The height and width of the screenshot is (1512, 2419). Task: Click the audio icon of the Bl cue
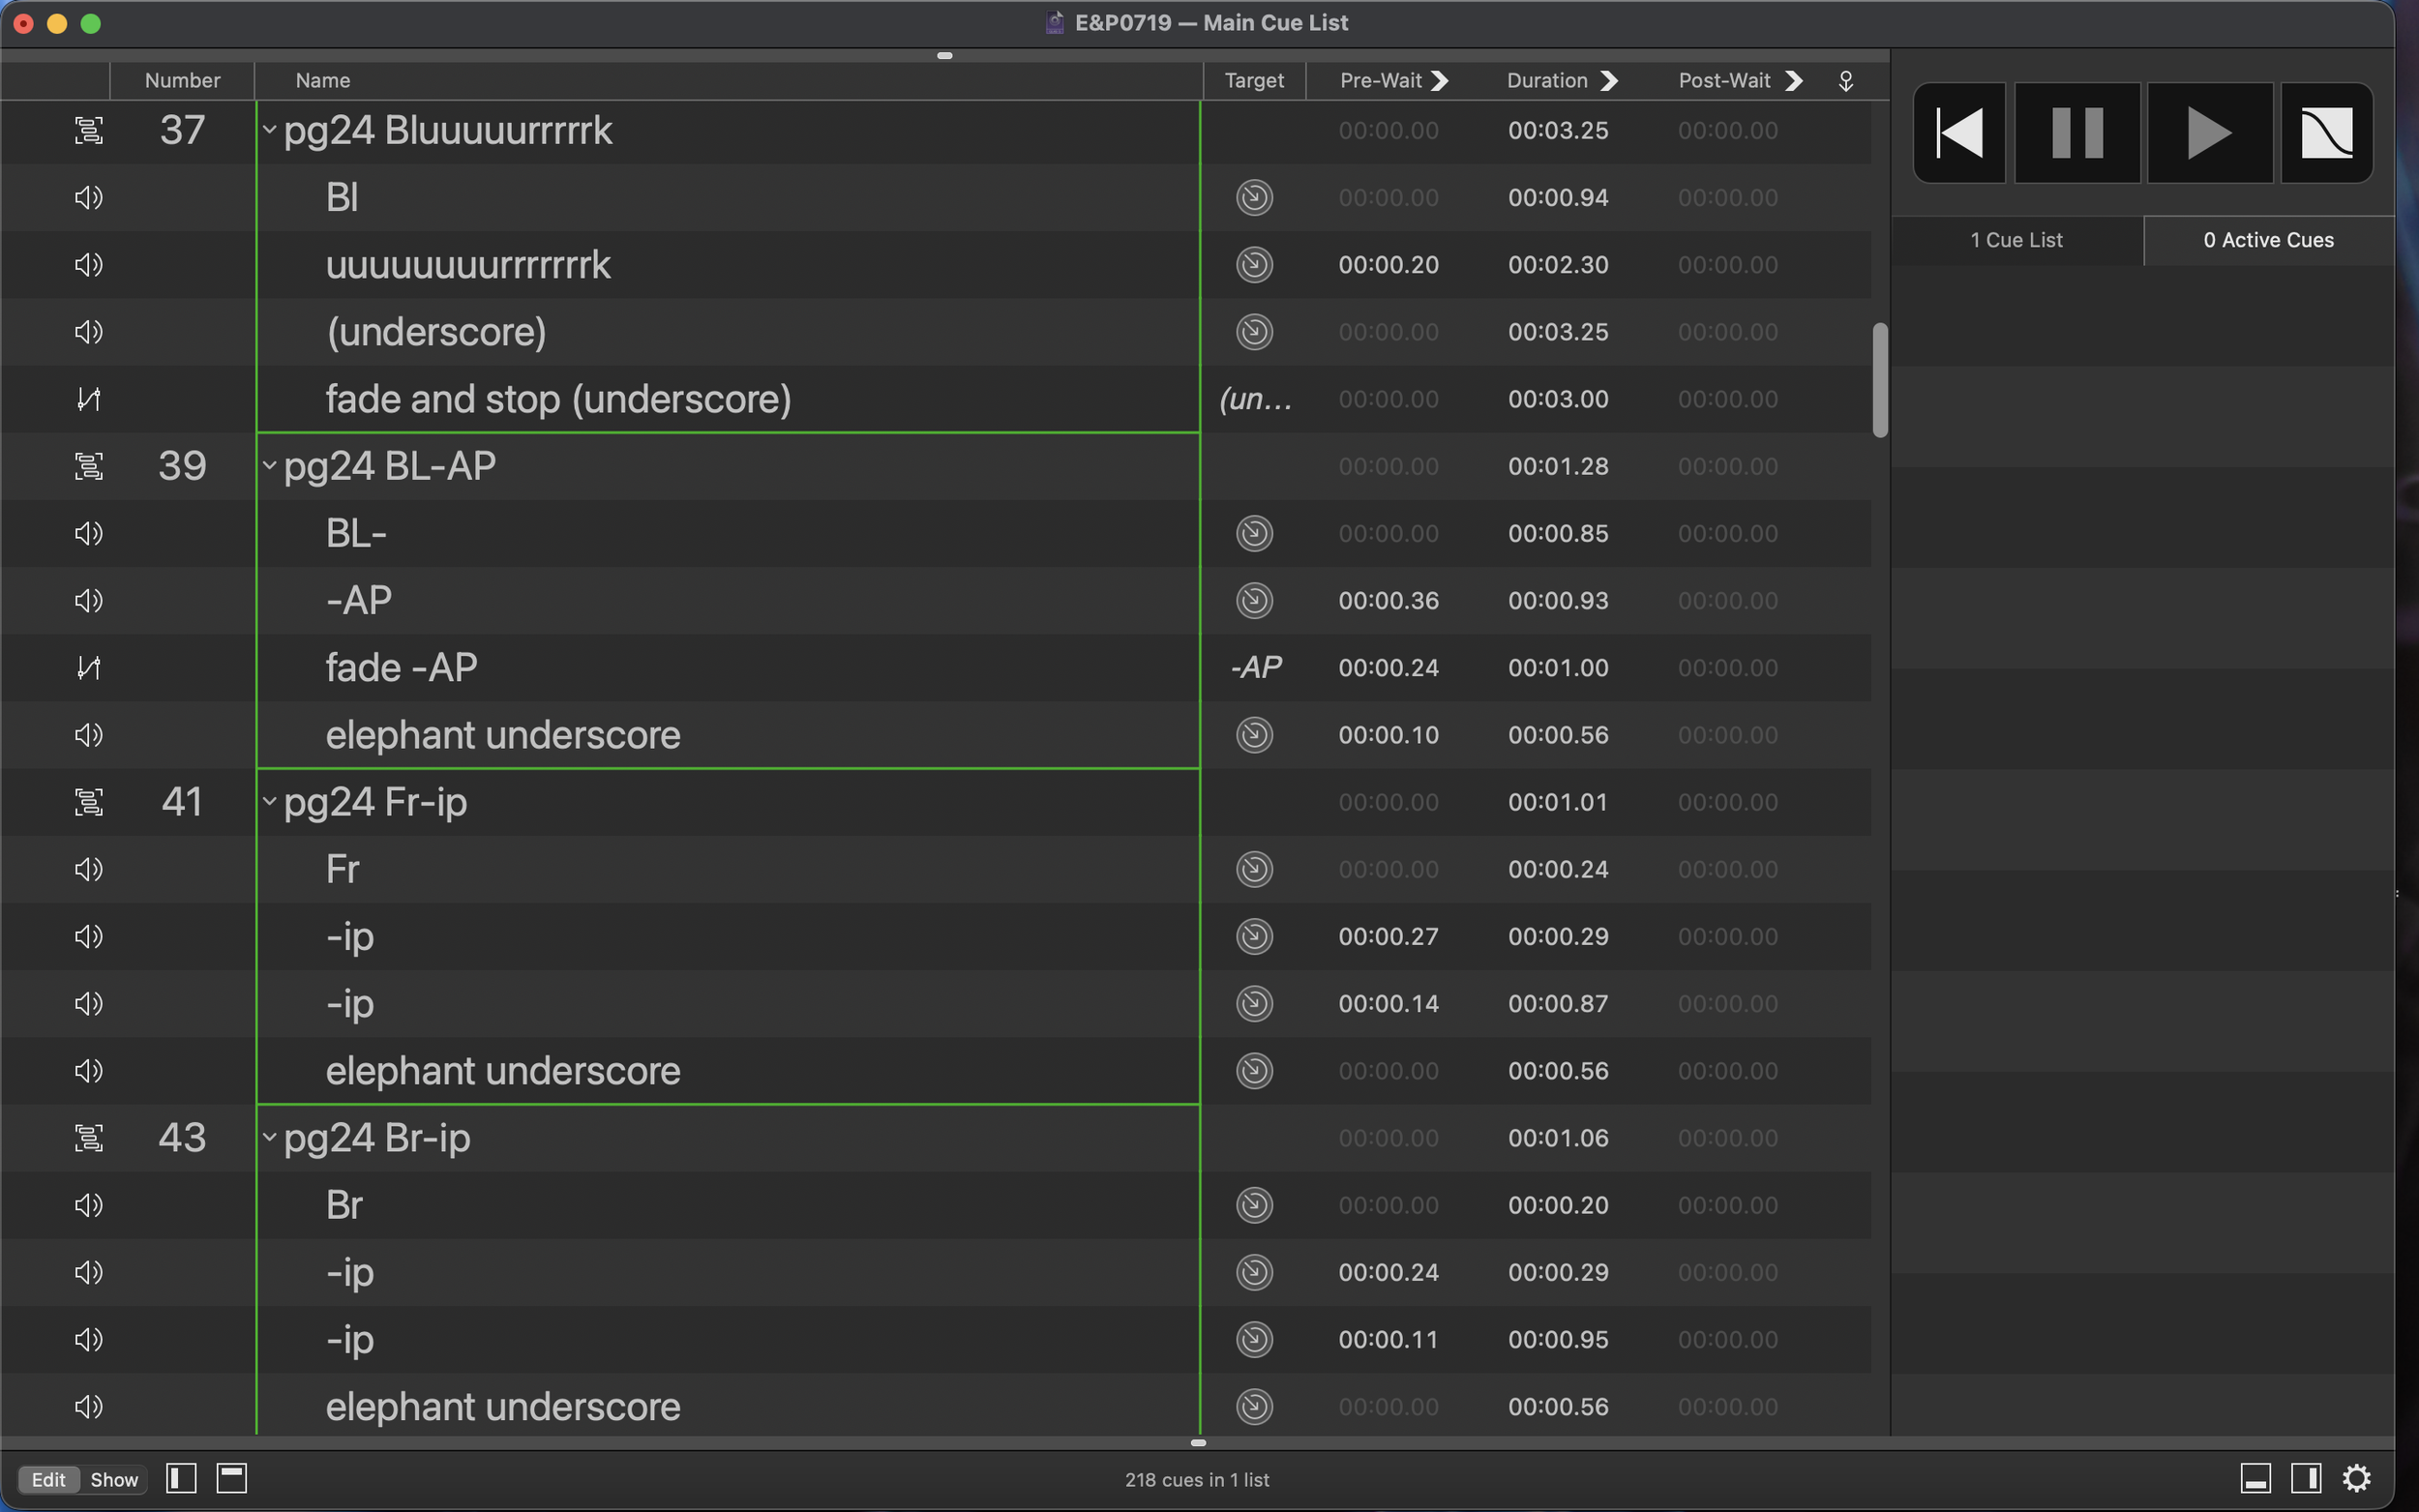coord(89,197)
